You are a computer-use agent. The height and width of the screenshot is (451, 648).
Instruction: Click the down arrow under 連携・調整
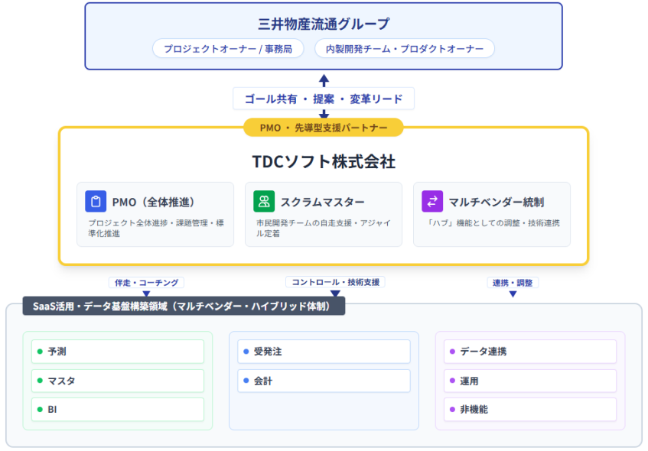[x=513, y=293]
